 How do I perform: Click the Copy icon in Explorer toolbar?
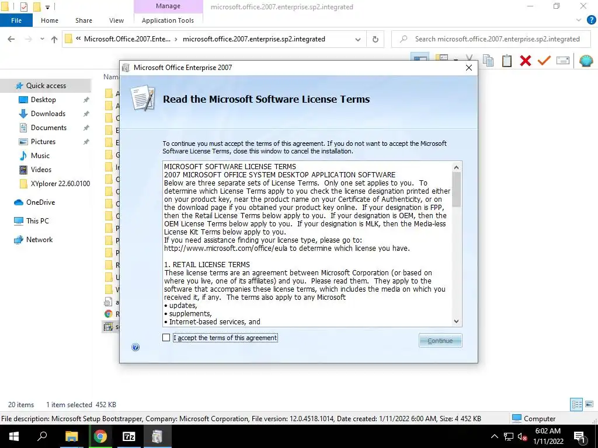pyautogui.click(x=488, y=61)
